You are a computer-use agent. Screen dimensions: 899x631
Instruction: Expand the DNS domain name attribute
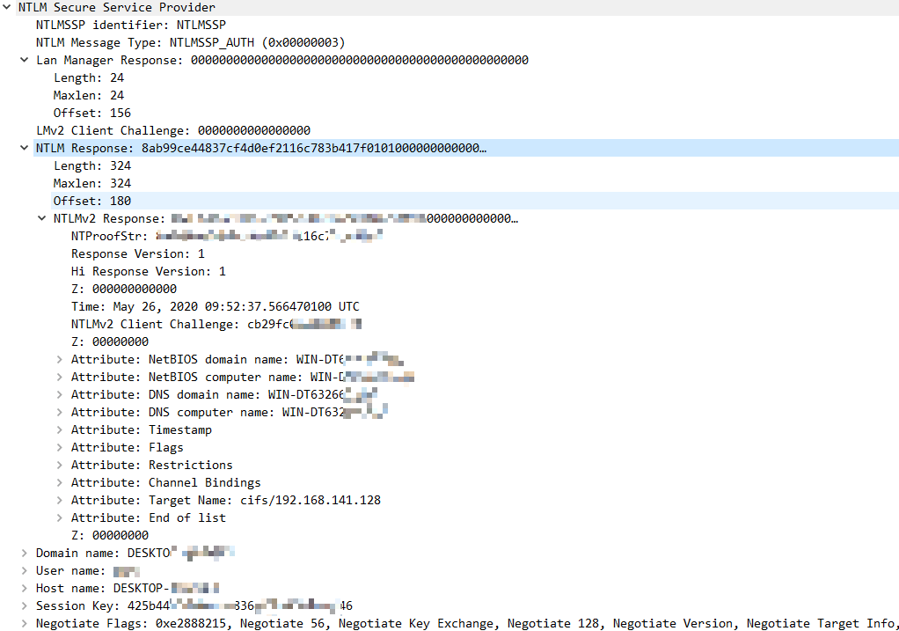pyautogui.click(x=60, y=394)
